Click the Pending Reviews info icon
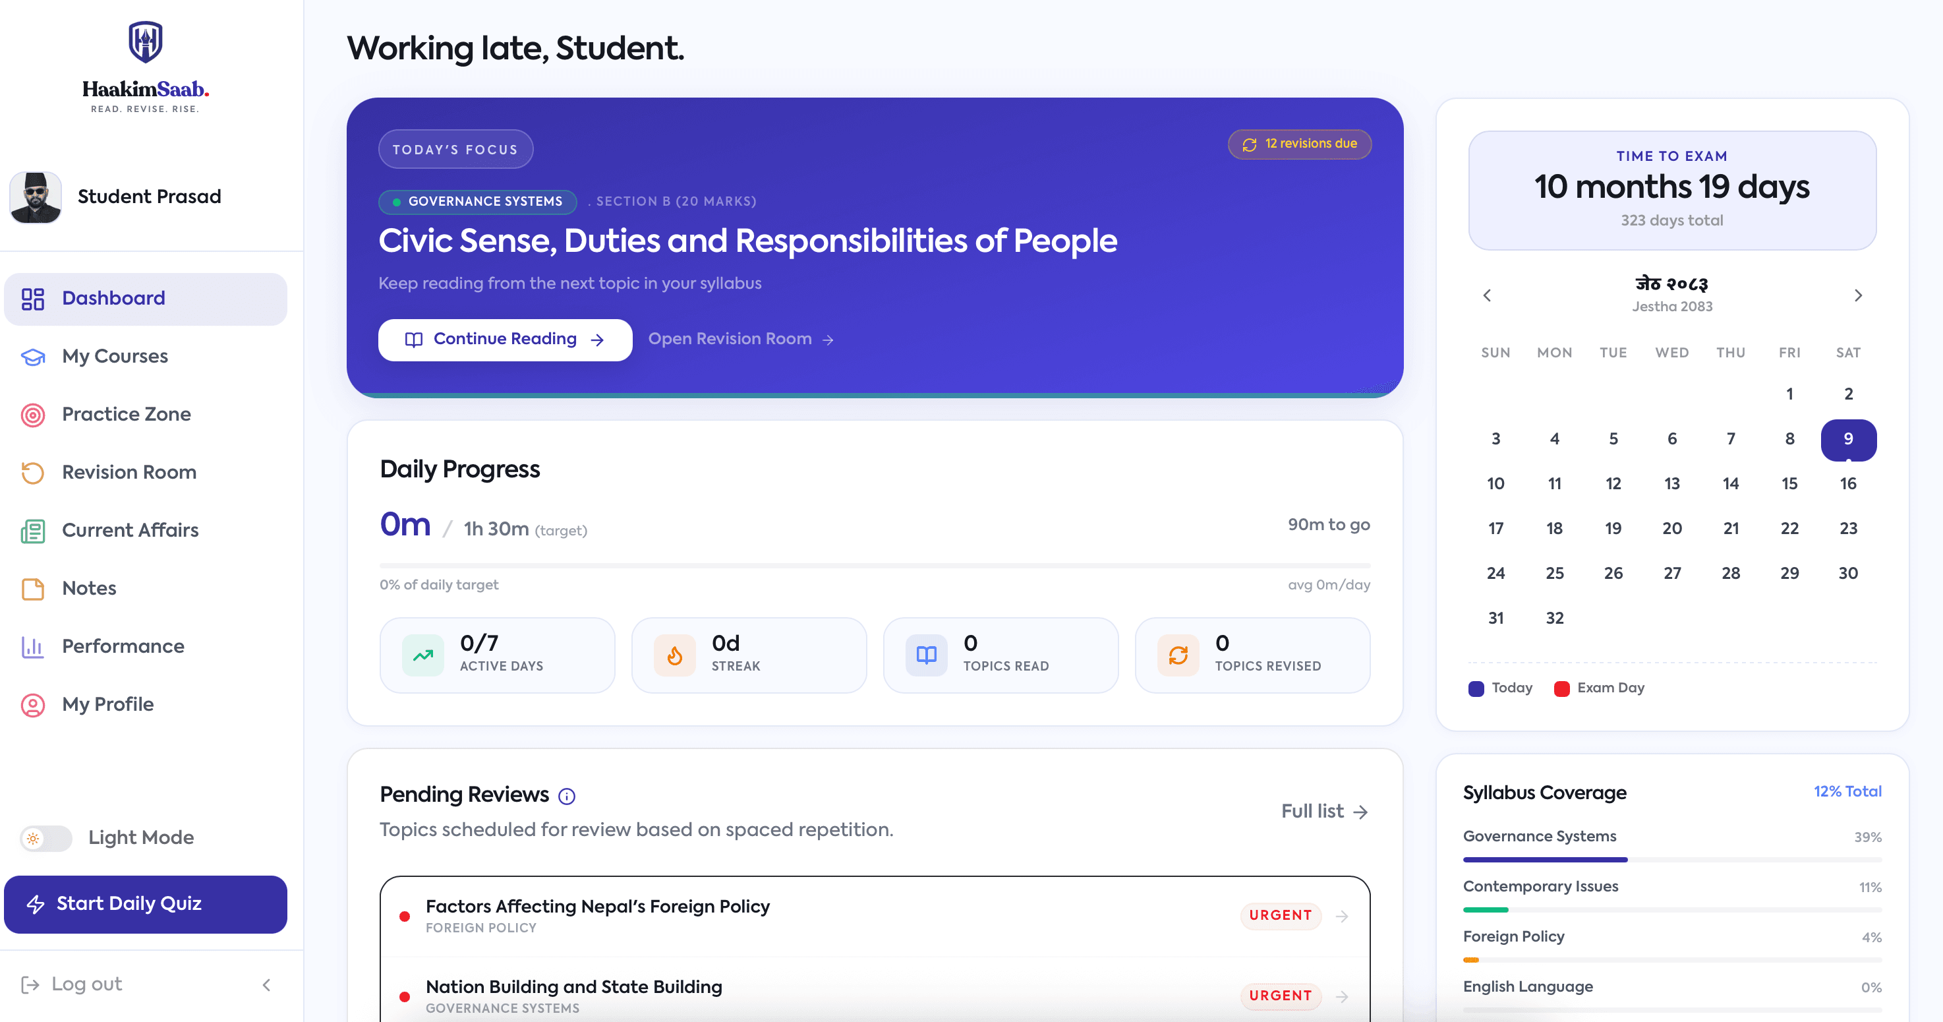The image size is (1943, 1022). pos(566,797)
